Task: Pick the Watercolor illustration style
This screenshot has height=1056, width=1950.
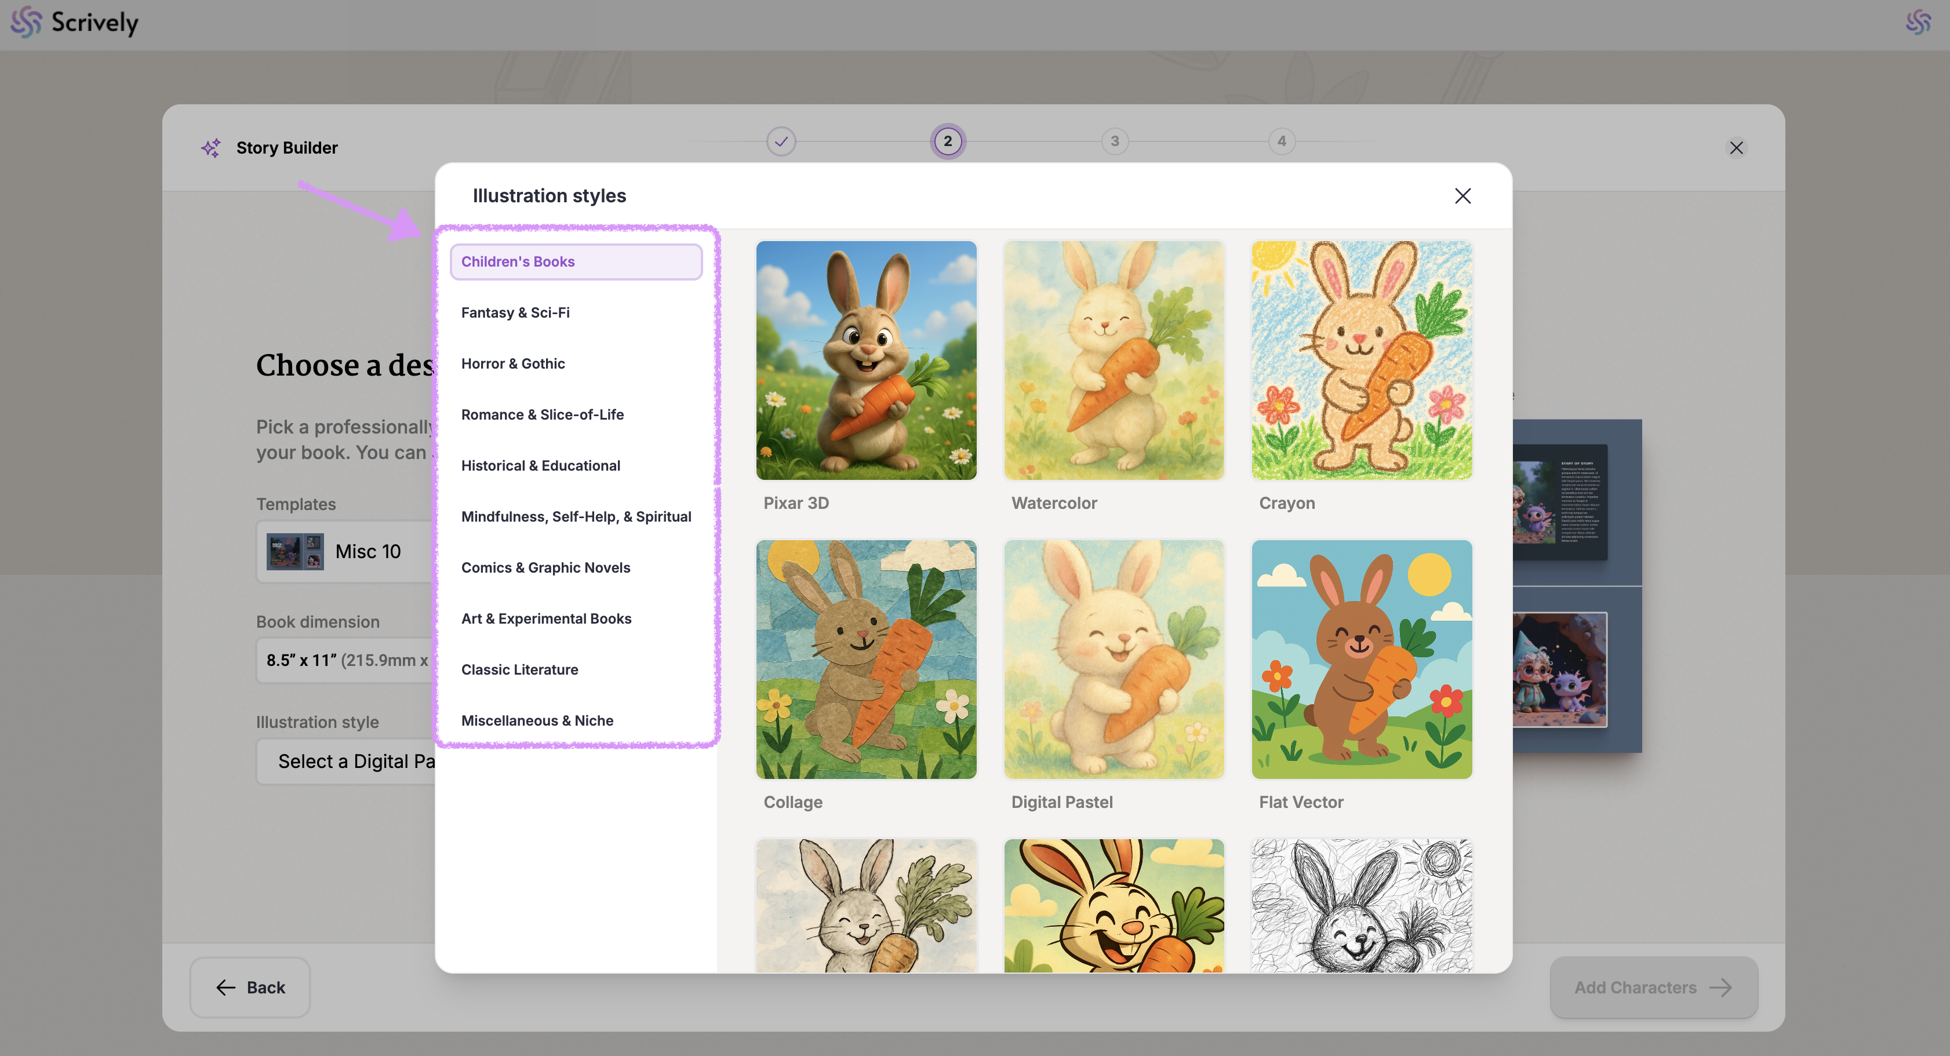Action: click(x=1114, y=361)
